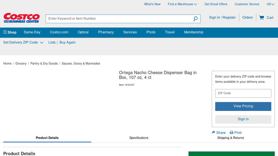
Task: Click the Cart text link
Action: pyautogui.click(x=270, y=18)
